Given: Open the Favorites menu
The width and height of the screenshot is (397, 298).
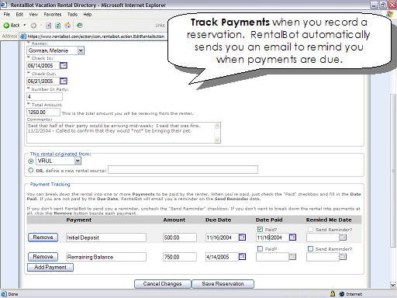Looking at the screenshot, I should (x=53, y=15).
